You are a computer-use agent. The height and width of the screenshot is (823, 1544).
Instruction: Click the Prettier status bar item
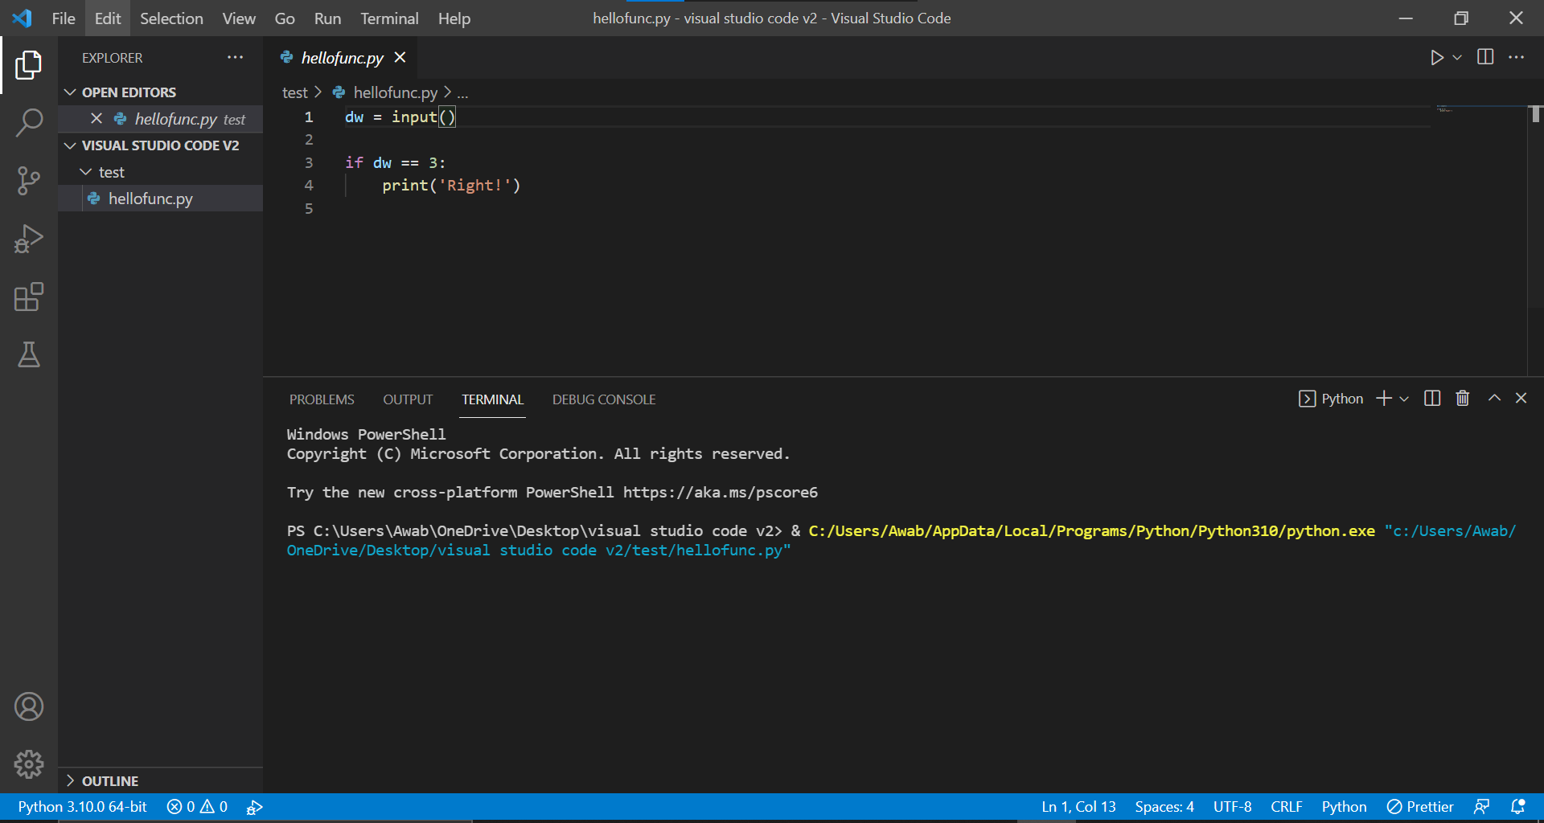click(1420, 807)
